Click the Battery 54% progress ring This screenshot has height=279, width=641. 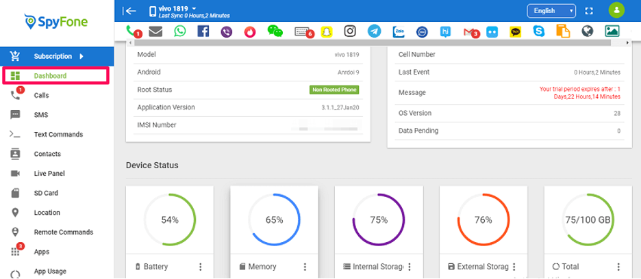(x=170, y=220)
